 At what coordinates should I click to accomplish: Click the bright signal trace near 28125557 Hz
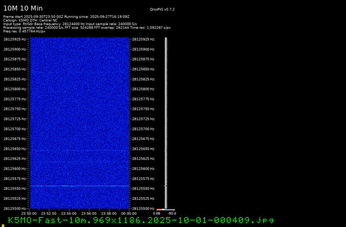(79, 186)
